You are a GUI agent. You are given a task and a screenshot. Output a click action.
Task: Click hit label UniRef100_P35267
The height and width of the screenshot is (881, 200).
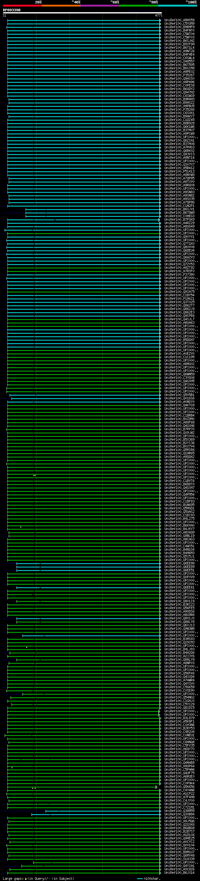(x=179, y=75)
